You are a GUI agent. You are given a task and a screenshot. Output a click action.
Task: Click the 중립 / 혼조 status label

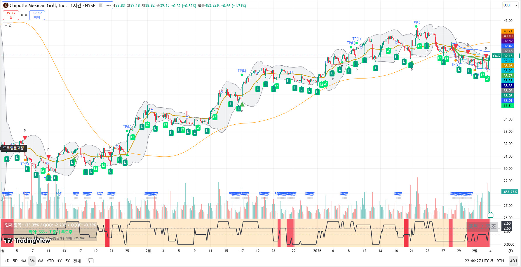coord(482,226)
